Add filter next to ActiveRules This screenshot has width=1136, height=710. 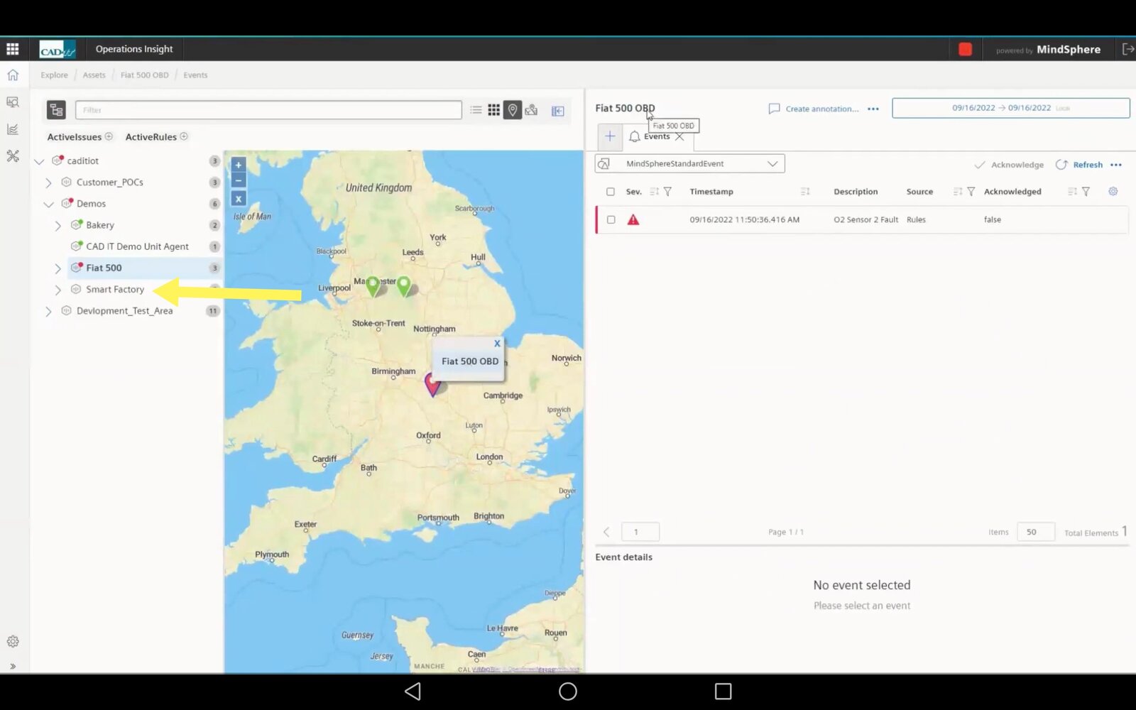(184, 136)
